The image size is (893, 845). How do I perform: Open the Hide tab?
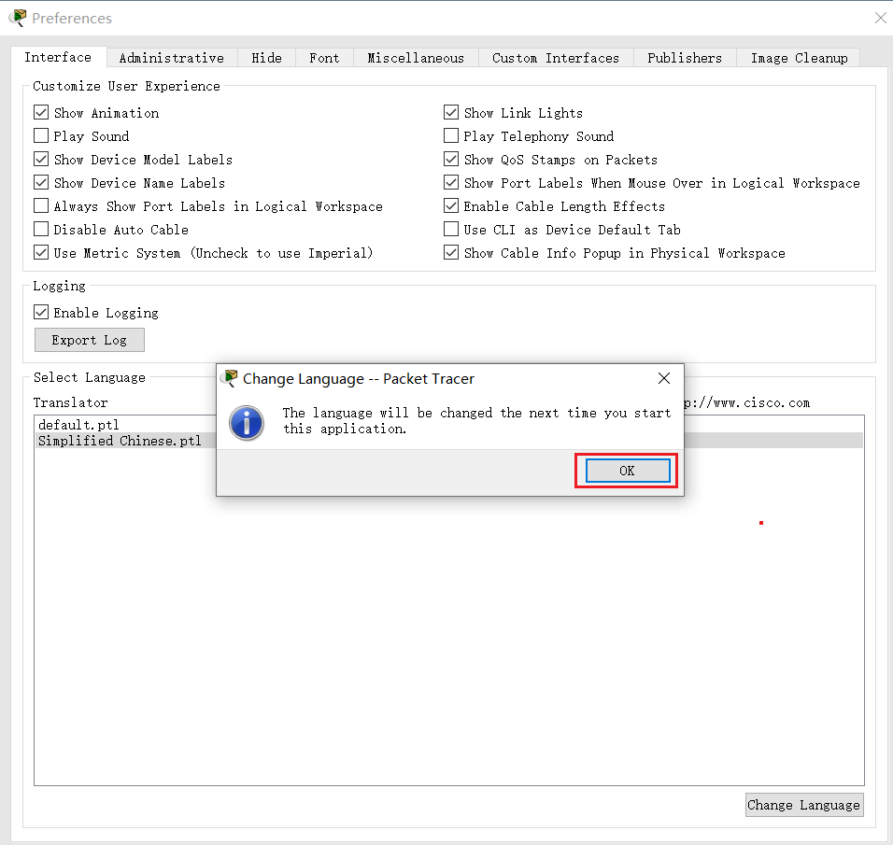pyautogui.click(x=266, y=58)
